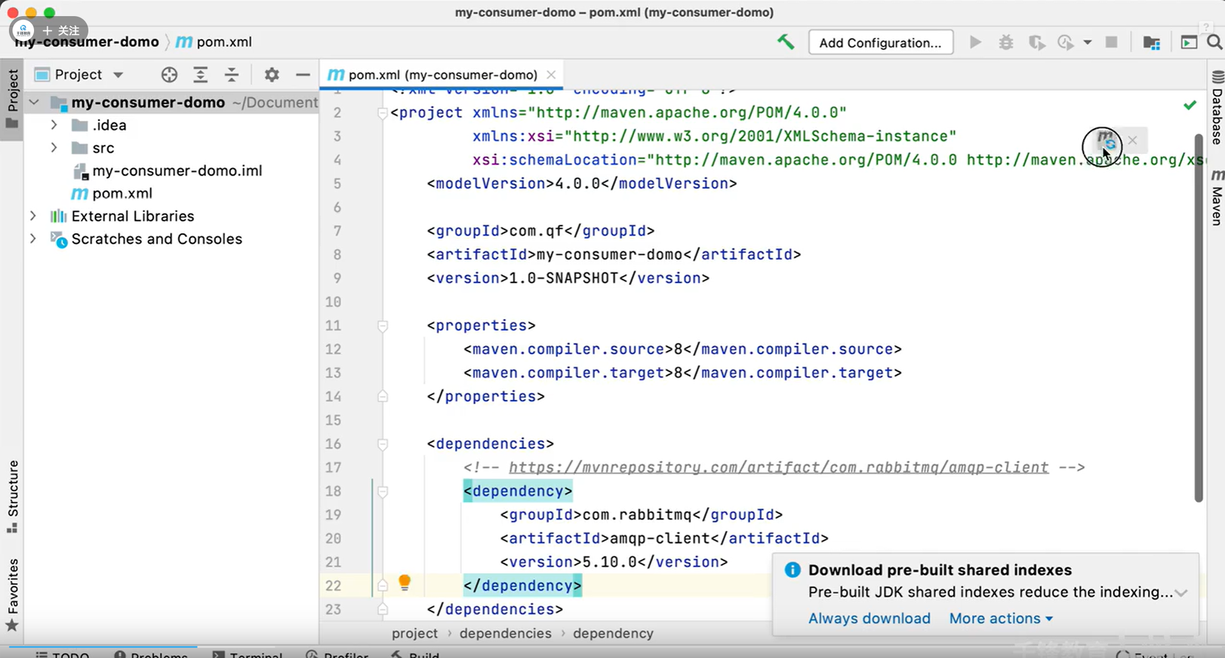Open the Project Structure icon
This screenshot has width=1225, height=658.
click(x=1151, y=42)
